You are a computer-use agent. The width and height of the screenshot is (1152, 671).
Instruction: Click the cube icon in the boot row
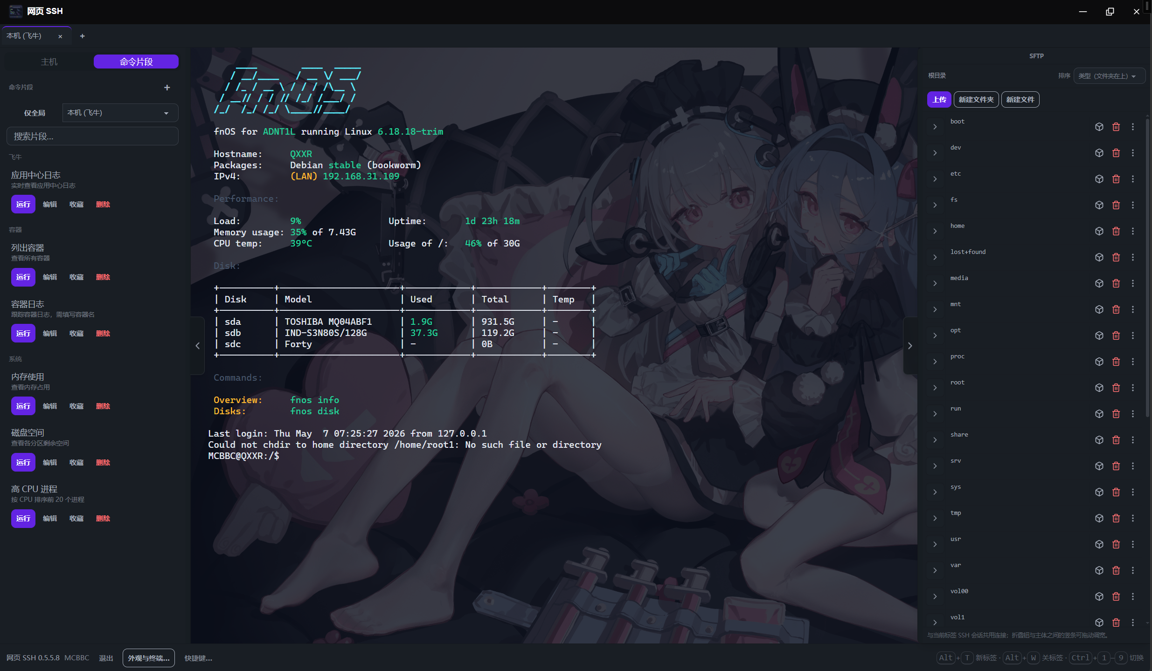pos(1099,127)
